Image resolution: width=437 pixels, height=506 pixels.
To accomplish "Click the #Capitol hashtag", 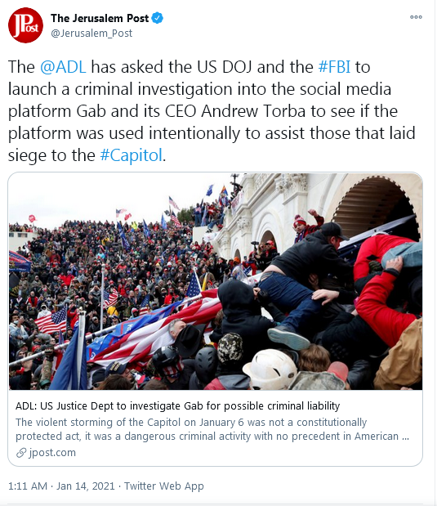I will 131,155.
